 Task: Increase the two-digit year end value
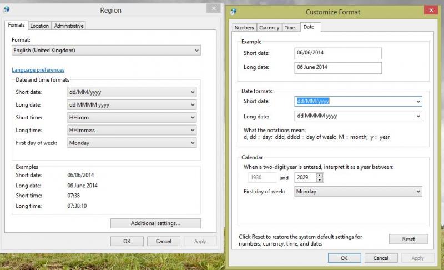320,176
